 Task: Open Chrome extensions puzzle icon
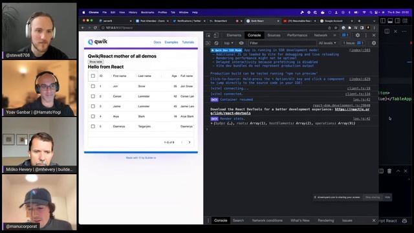coord(349,28)
